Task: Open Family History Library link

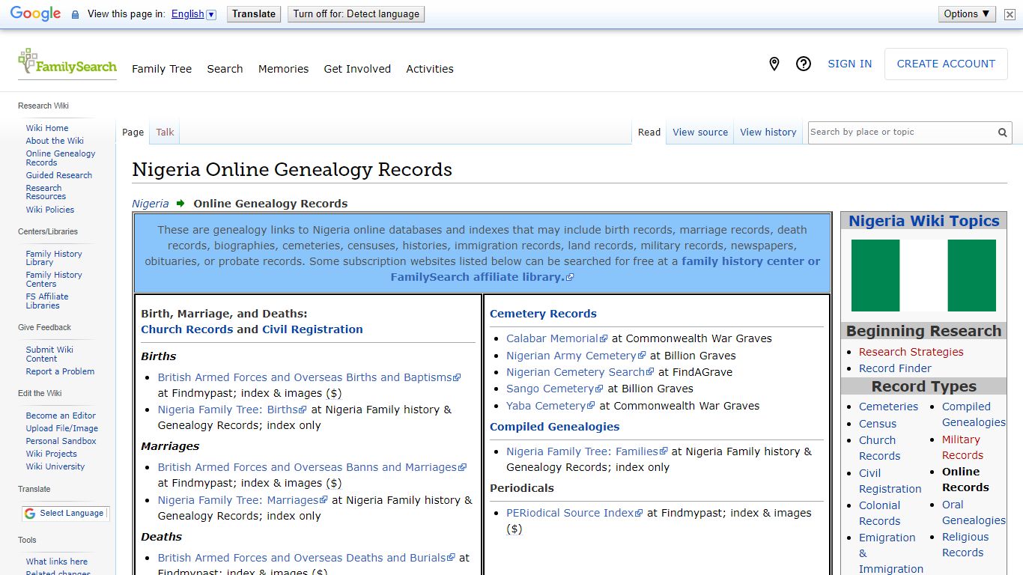Action: pyautogui.click(x=54, y=258)
